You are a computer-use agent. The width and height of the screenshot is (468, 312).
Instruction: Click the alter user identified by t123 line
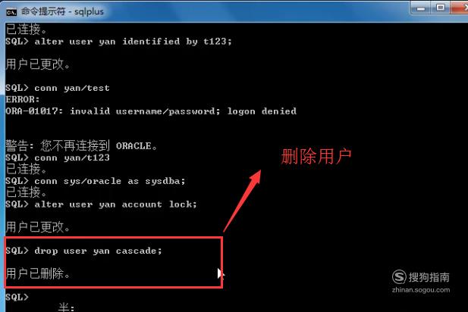click(118, 42)
